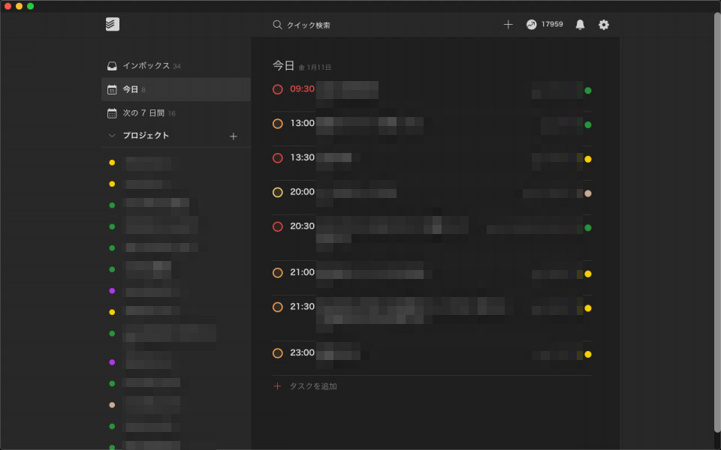Screen dimensions: 721x450
Task: Click the Todoist logo icon
Action: 113,25
